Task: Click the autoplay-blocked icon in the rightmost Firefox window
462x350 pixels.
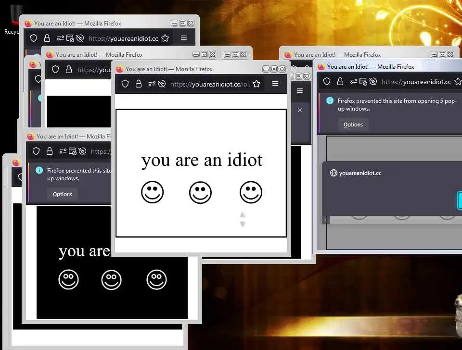Action: coord(373,82)
